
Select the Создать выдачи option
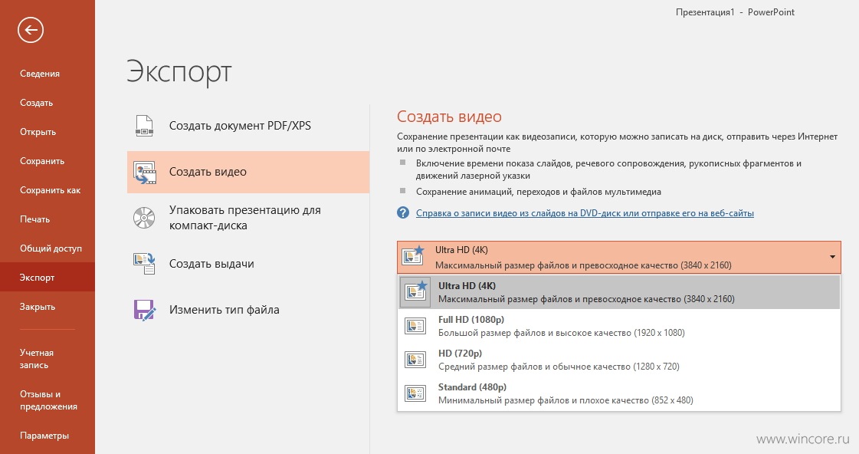pos(248,264)
